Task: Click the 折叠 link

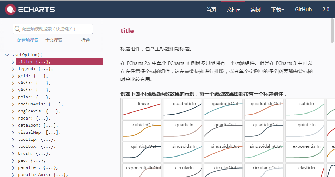Action: (86, 40)
